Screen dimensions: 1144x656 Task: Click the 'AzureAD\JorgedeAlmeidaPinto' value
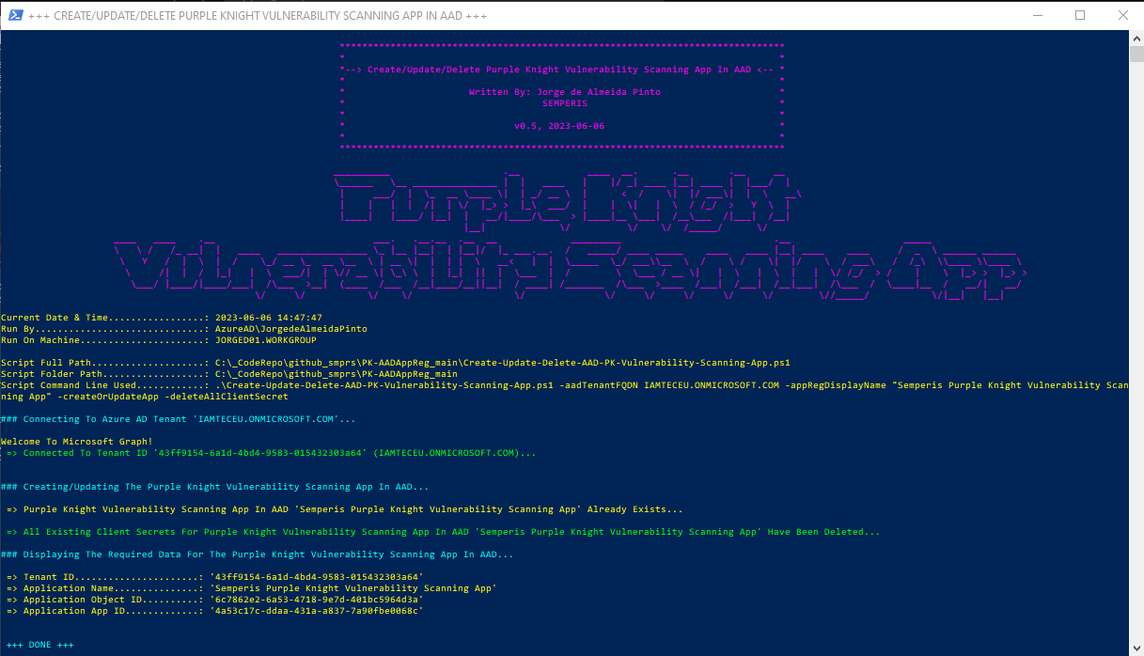pos(290,329)
